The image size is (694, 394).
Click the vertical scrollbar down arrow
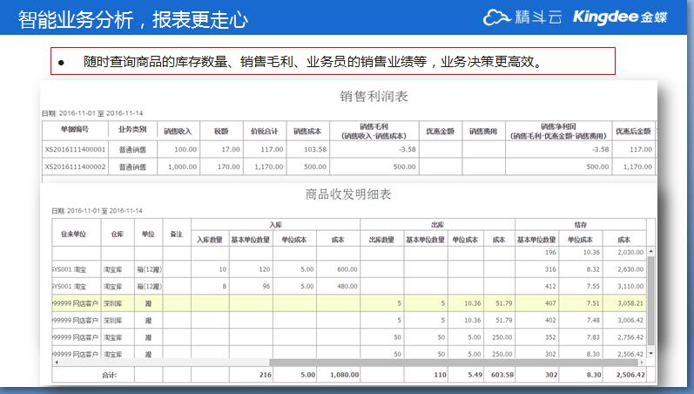(649, 355)
